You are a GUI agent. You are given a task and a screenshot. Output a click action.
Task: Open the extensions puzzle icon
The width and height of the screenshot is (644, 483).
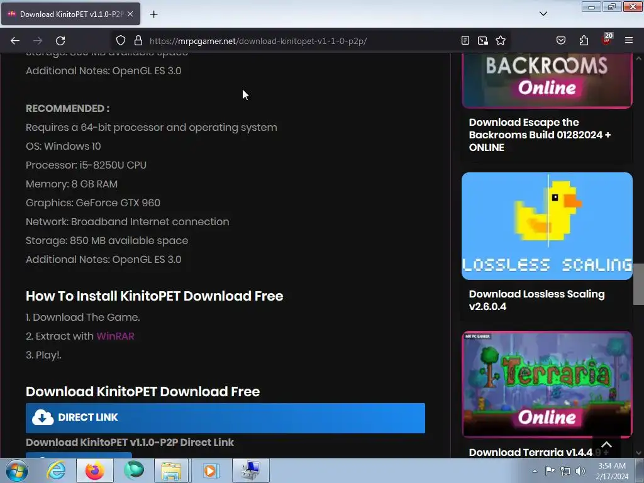[584, 40]
